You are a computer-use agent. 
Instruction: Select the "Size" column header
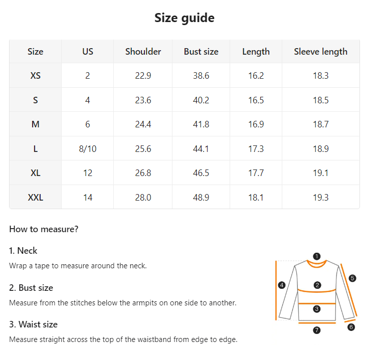tap(36, 52)
